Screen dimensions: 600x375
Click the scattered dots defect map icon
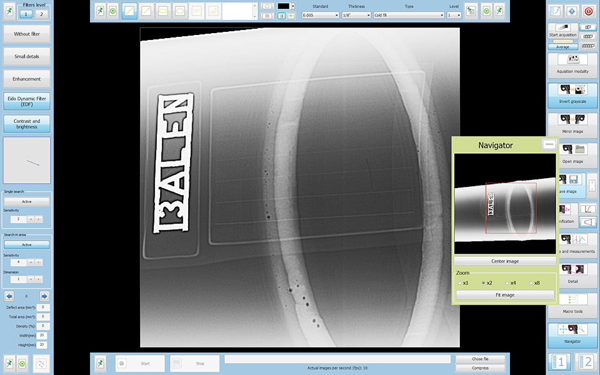point(41,364)
